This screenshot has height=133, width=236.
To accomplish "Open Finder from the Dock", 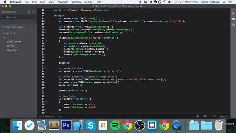I will click(17, 125).
